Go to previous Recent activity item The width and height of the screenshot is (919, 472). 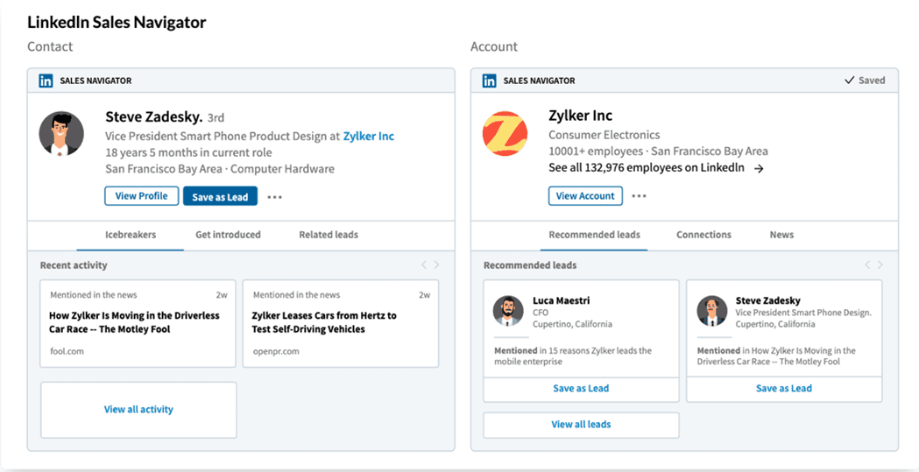click(424, 265)
